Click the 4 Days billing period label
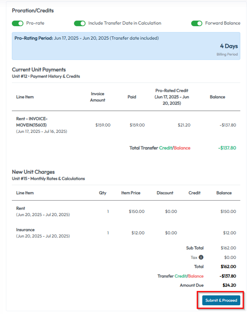Image resolution: width=247 pixels, height=314 pixels. [229, 46]
